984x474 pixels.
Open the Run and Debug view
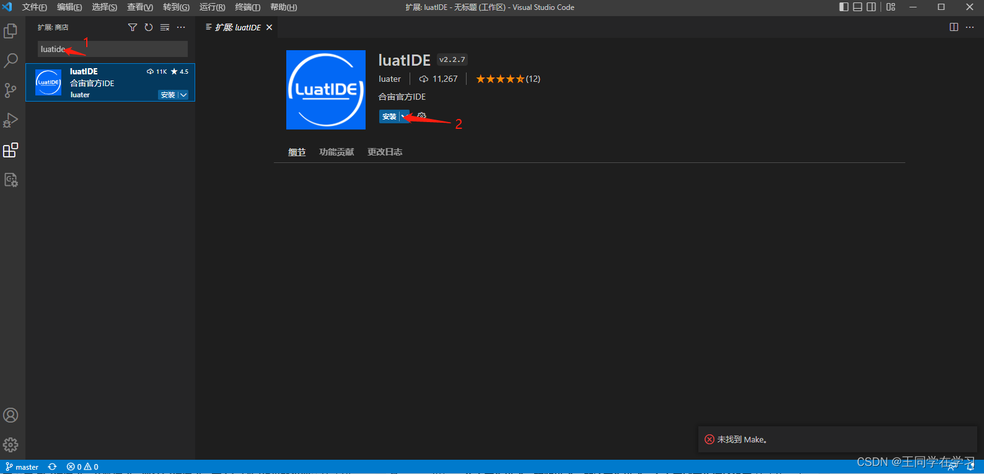[11, 120]
